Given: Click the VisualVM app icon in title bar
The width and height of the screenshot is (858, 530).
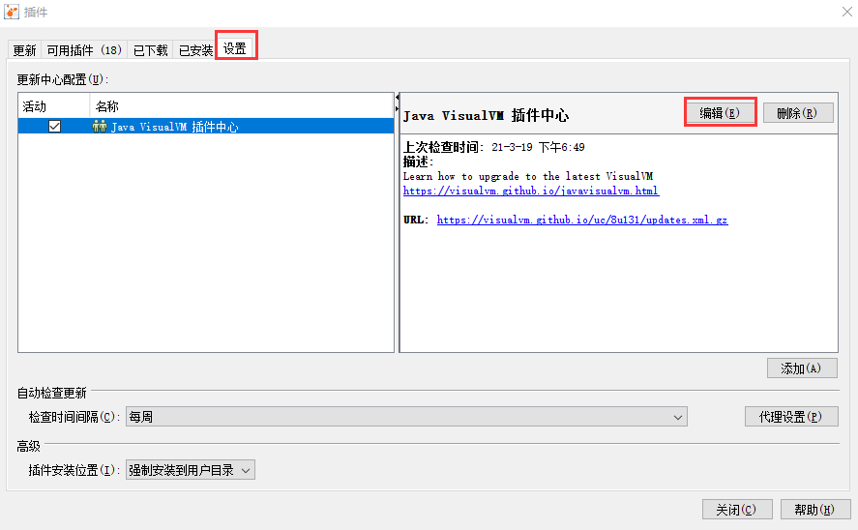Looking at the screenshot, I should point(11,11).
